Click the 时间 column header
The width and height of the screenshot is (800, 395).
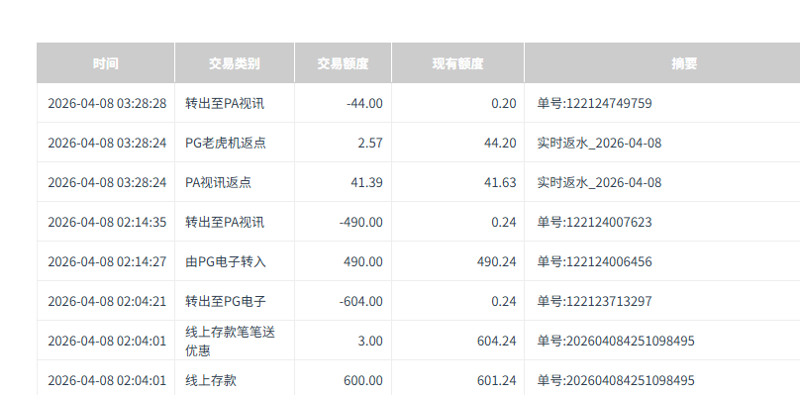[106, 63]
